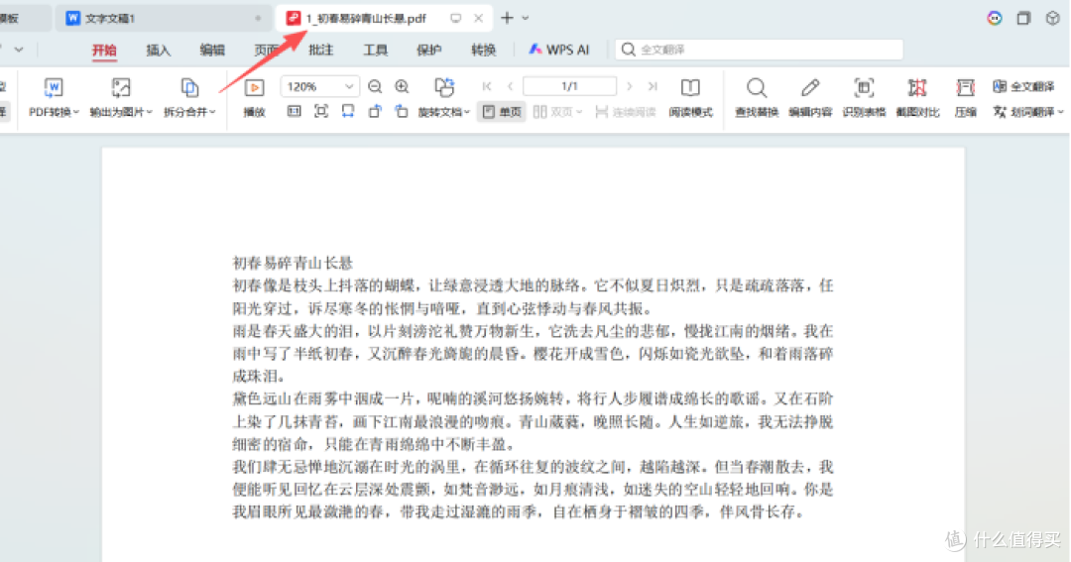Open the 查找替换 find and replace tool

756,97
